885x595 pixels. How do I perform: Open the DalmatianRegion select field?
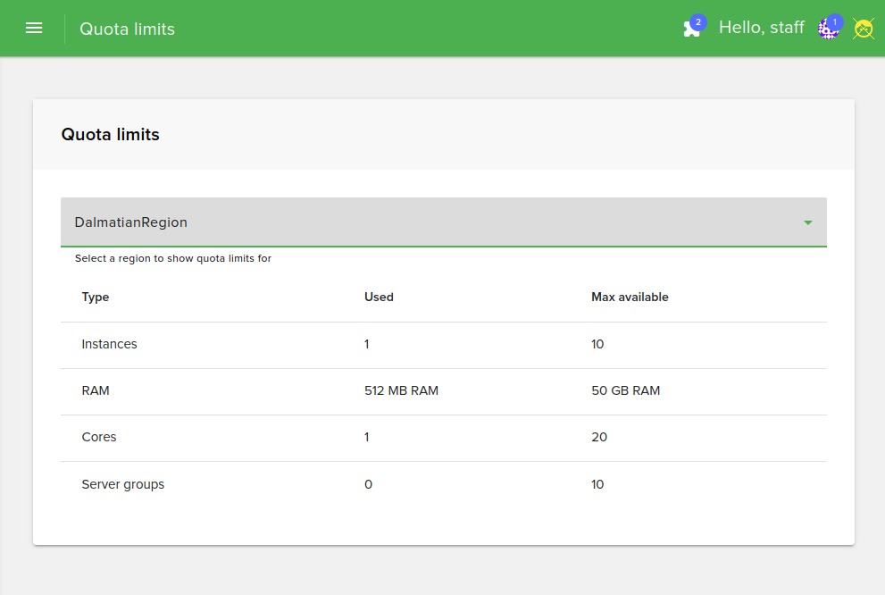(429, 222)
